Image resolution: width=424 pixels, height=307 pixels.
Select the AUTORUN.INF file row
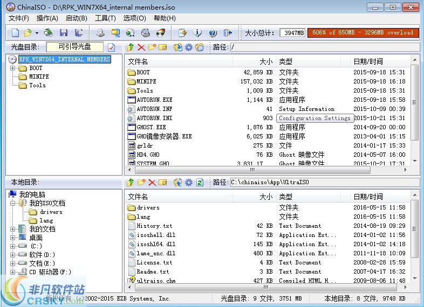(x=268, y=109)
